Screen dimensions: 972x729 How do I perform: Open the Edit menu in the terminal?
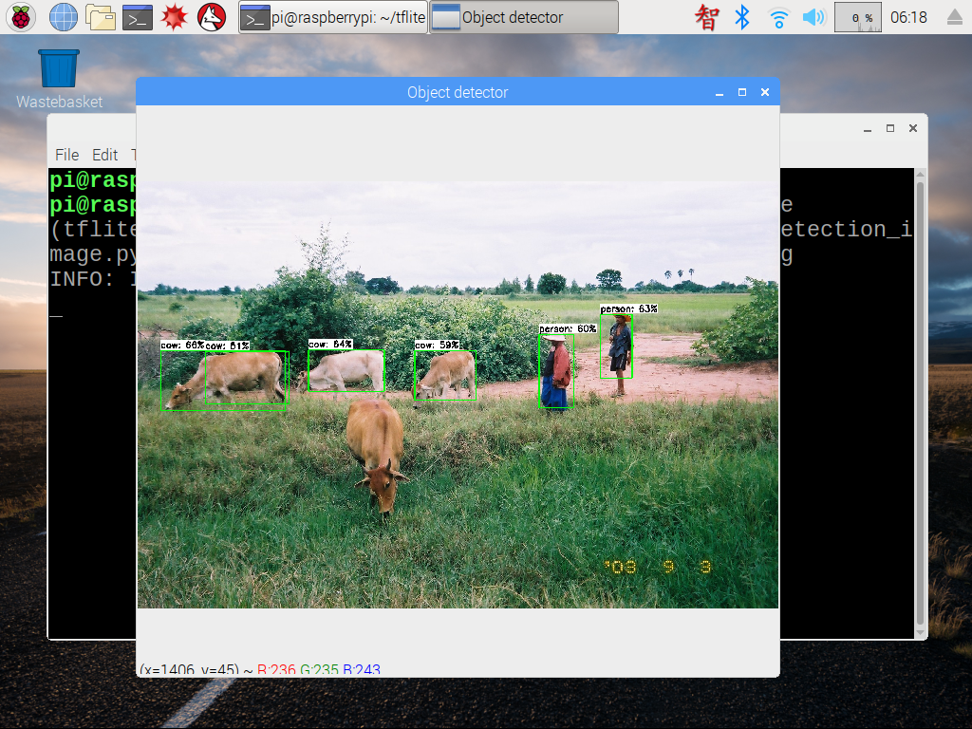104,155
